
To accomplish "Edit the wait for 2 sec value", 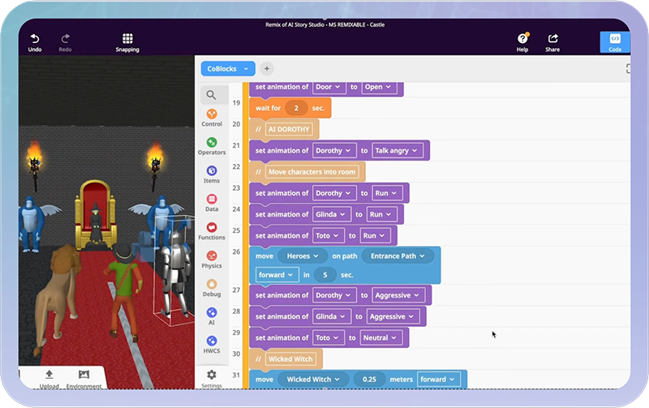I will click(296, 108).
